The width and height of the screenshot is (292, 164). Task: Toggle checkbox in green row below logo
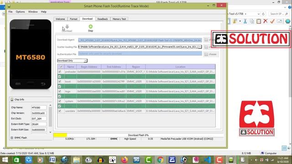60,96
